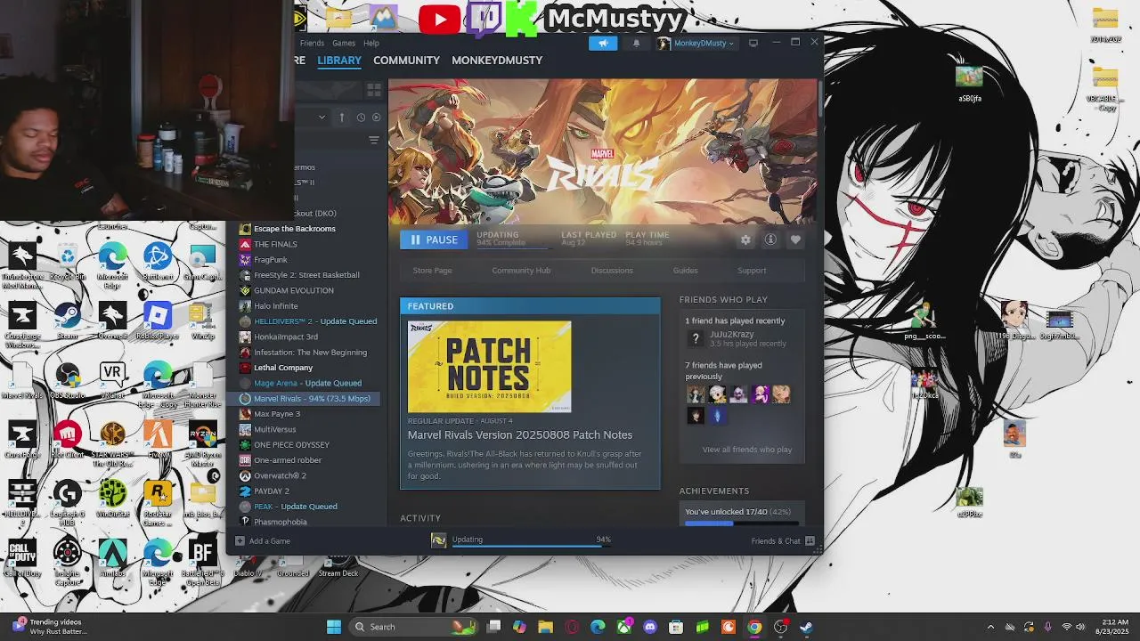Image resolution: width=1140 pixels, height=641 pixels.
Task: Launch WinDirStat desktop shortcut
Action: 112,500
